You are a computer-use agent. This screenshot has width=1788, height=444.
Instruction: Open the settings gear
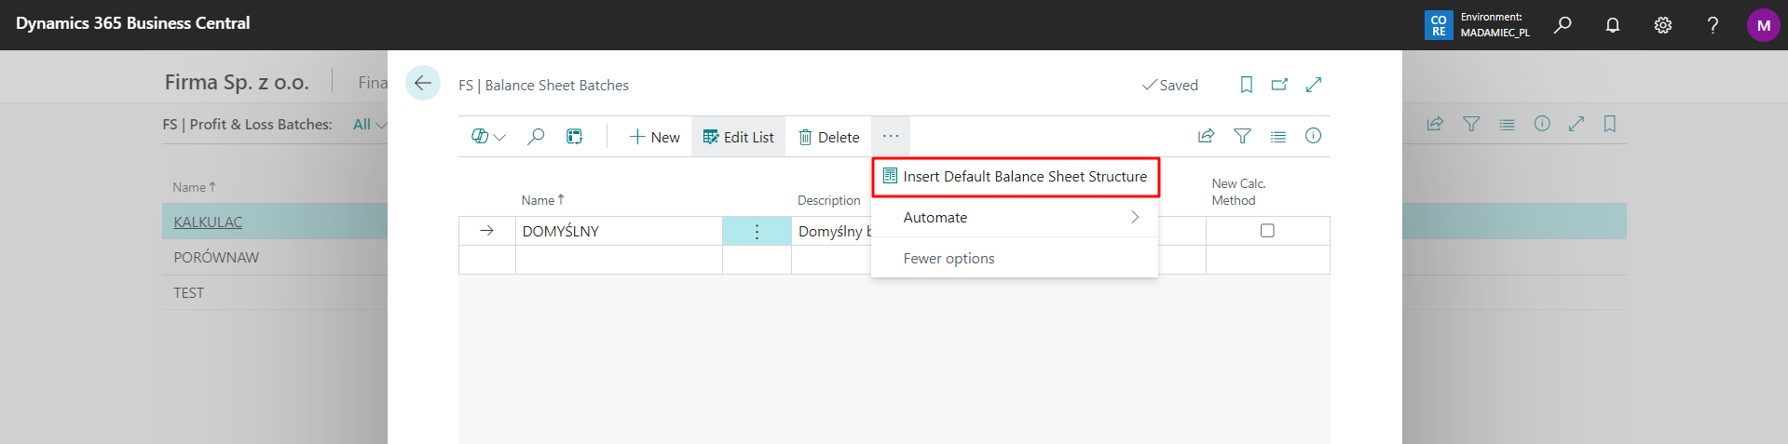click(x=1663, y=25)
